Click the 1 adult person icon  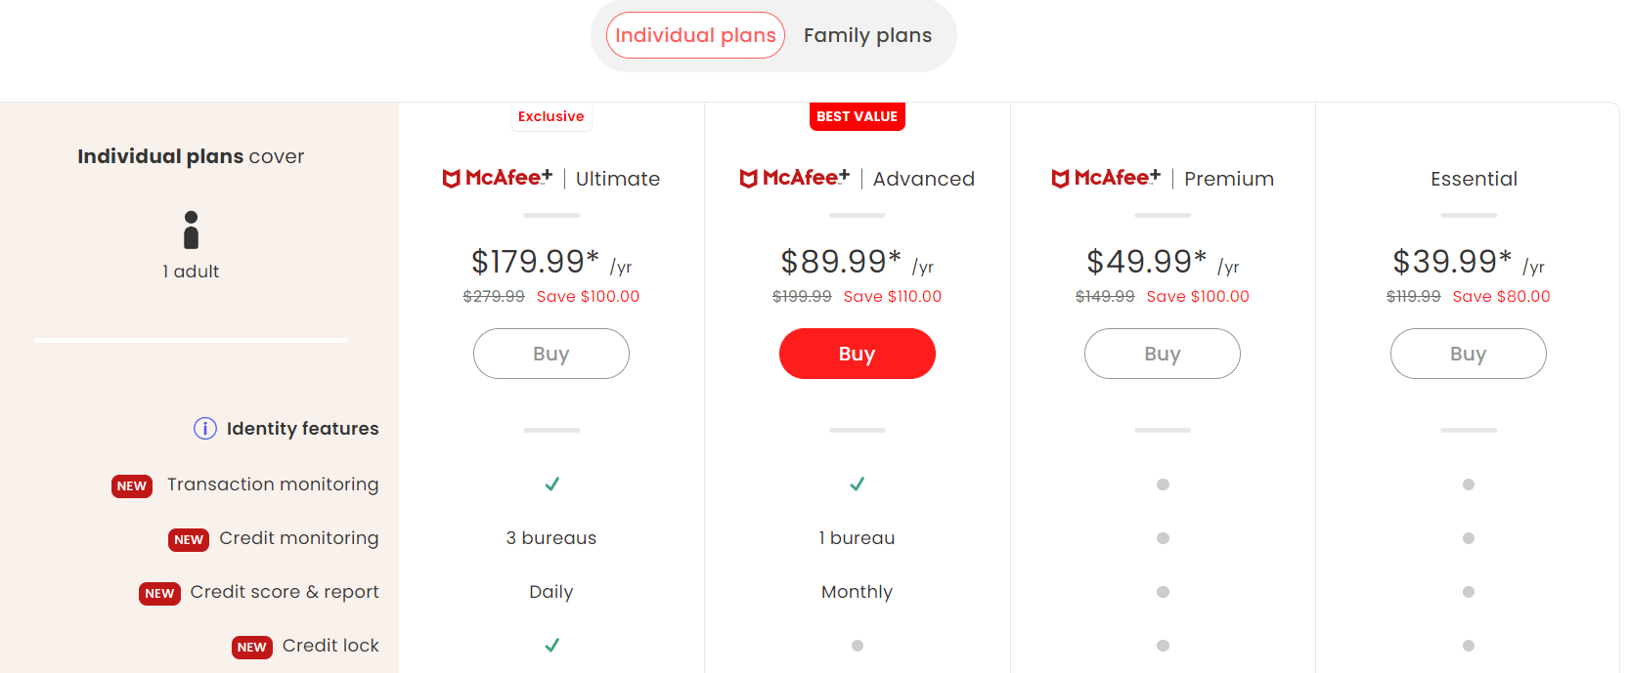[x=192, y=230]
